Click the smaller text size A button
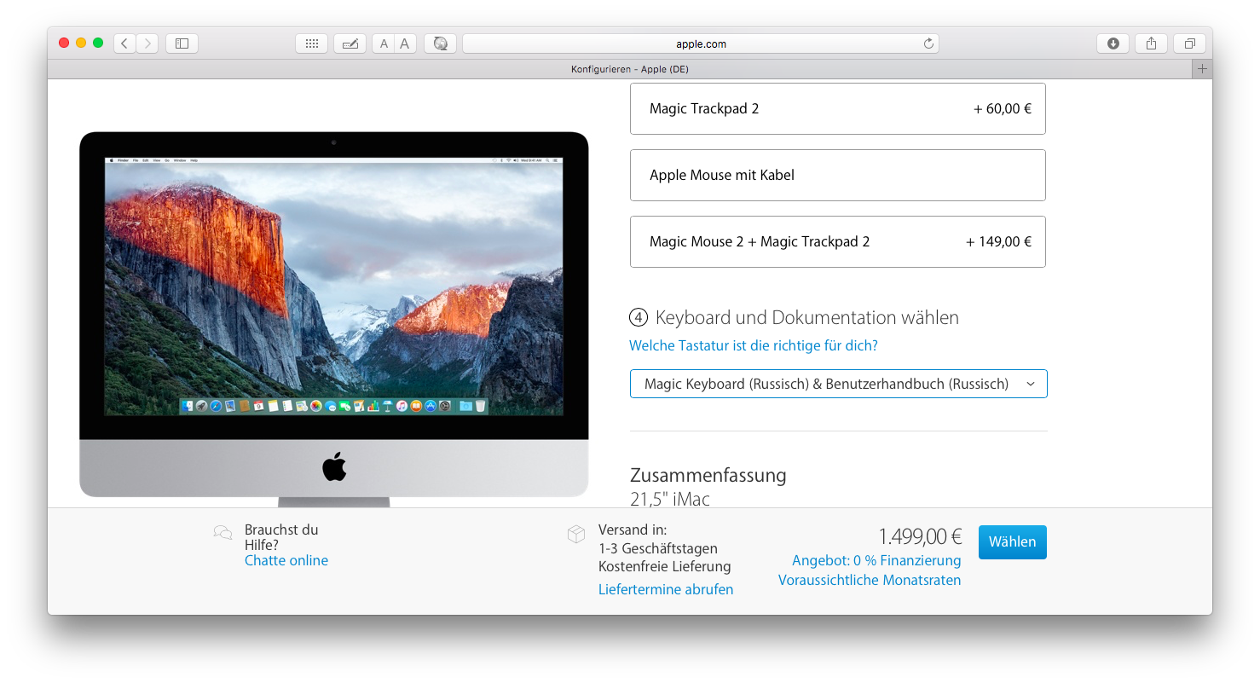 pos(384,43)
